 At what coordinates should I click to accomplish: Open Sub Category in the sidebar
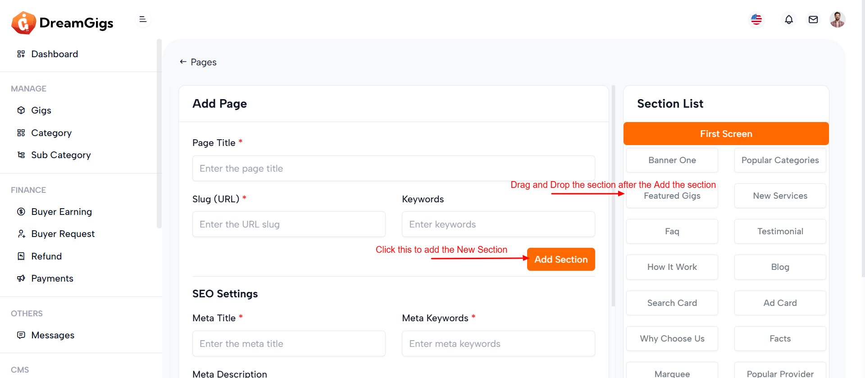61,155
